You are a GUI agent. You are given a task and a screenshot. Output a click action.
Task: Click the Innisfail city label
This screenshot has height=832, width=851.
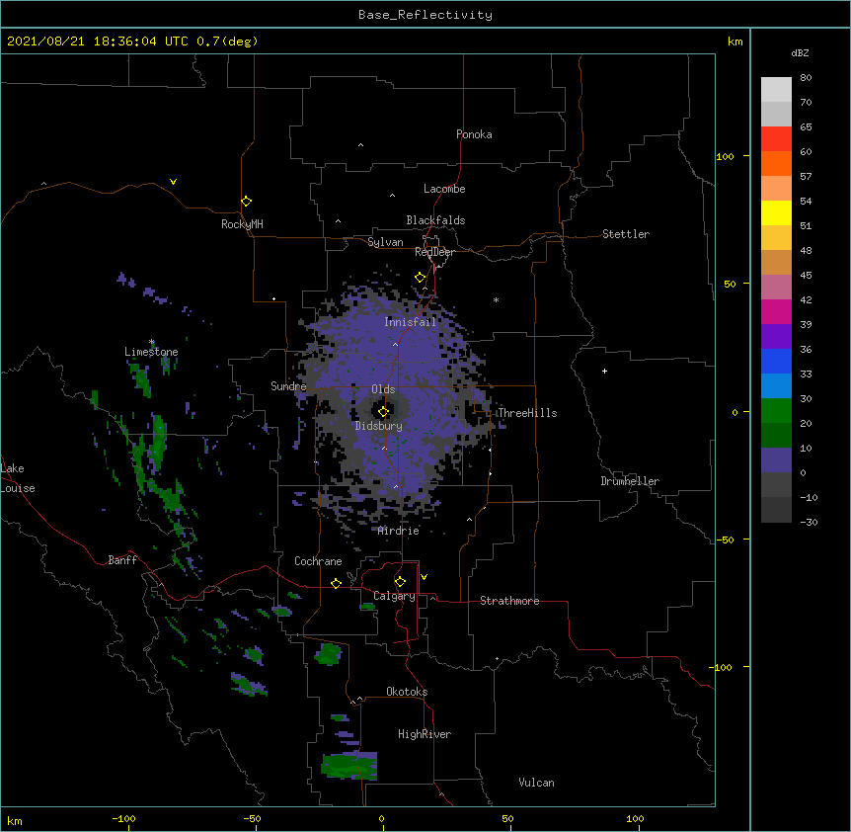410,322
